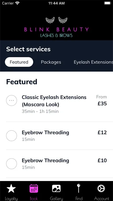This screenshot has height=201, width=113.
Task: Open the Eyelash Extensions category tab
Action: point(93,62)
